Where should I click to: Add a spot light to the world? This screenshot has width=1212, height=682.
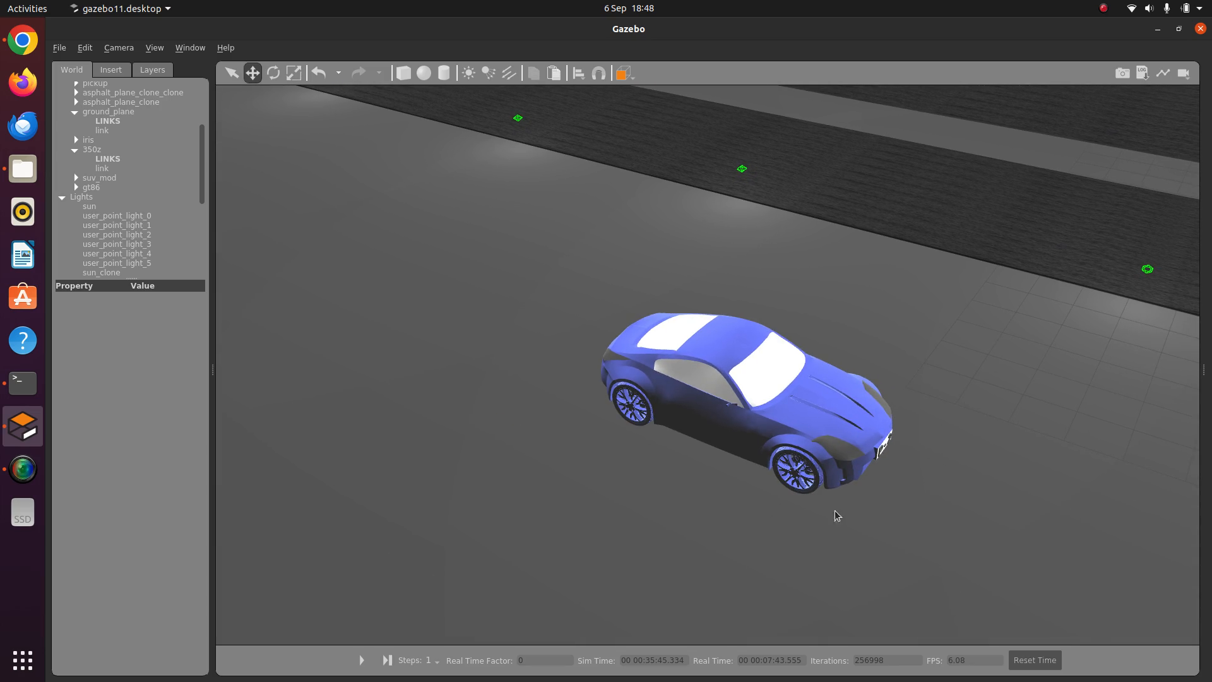click(x=489, y=73)
